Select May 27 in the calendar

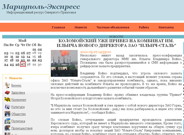23,64
